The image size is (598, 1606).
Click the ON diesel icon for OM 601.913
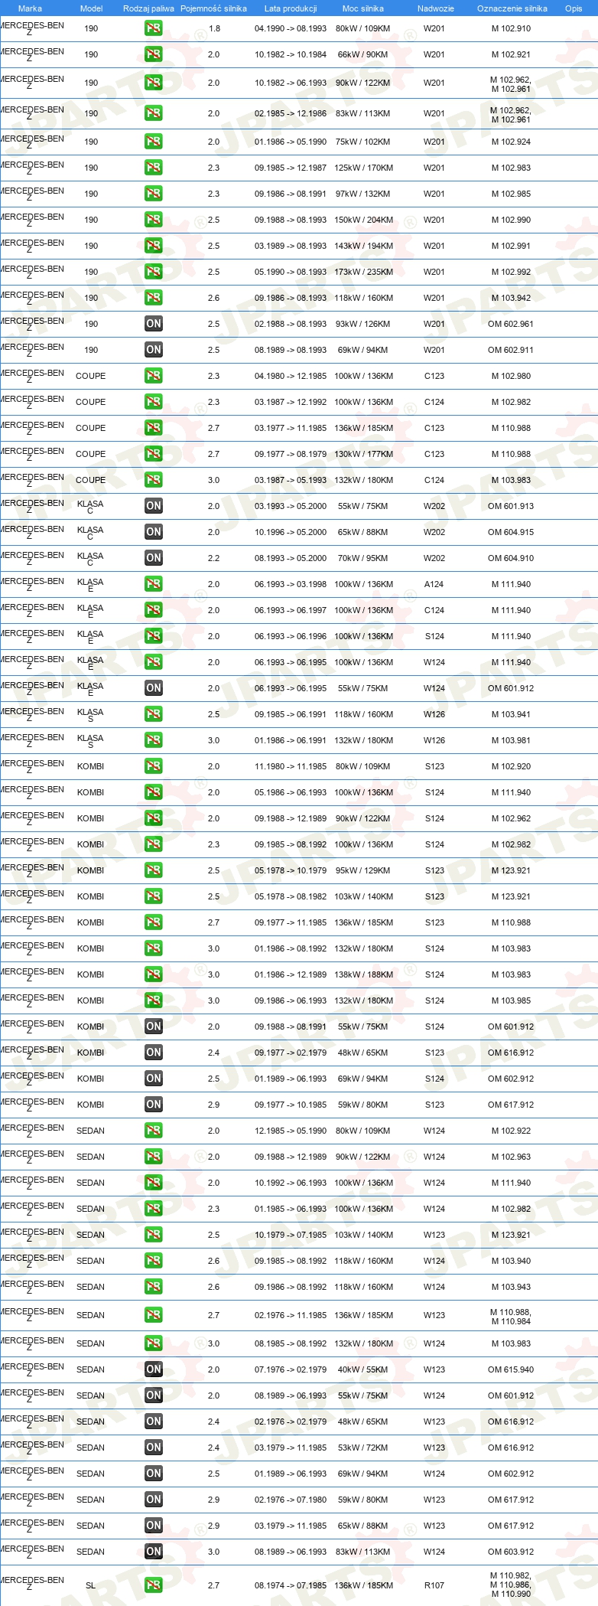(x=154, y=506)
